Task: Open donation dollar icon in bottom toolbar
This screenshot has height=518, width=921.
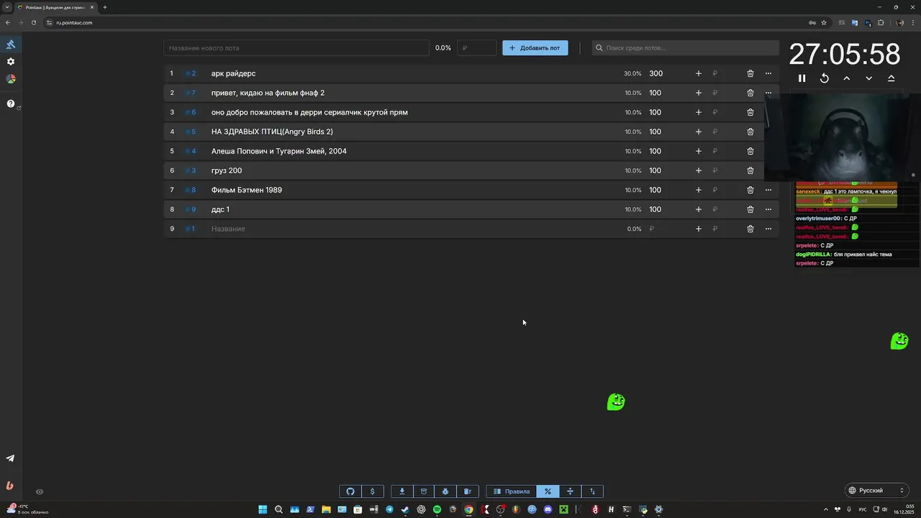Action: (x=372, y=491)
